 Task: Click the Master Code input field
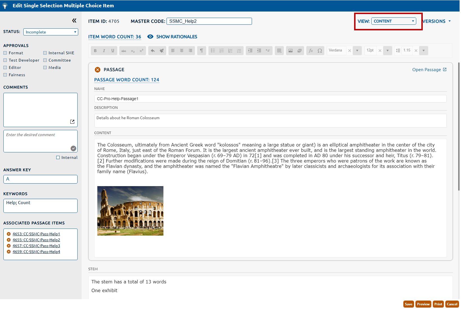209,21
